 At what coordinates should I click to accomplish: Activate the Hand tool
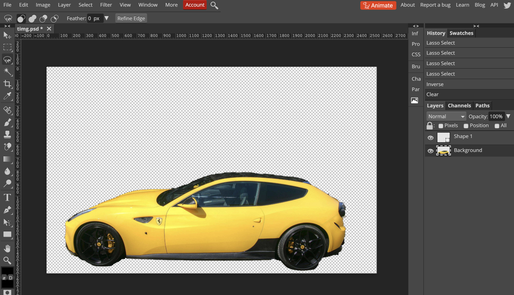[7, 248]
